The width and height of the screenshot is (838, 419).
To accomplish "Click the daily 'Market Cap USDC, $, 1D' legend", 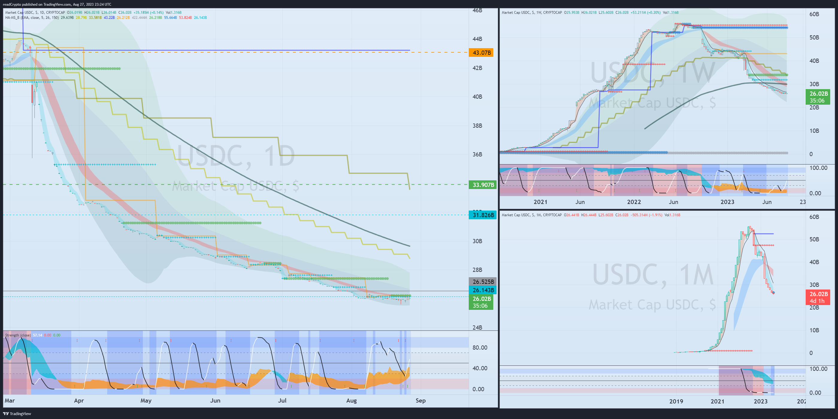I will 35,12.
